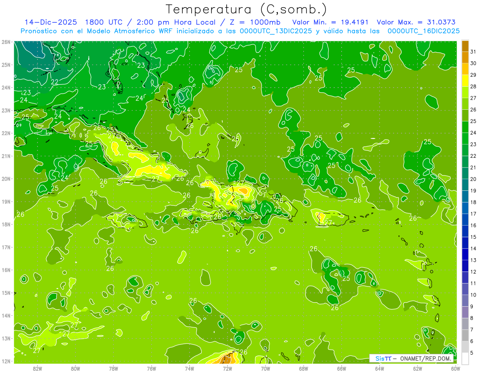Click the '76W' longitude axis label

tap(152, 368)
